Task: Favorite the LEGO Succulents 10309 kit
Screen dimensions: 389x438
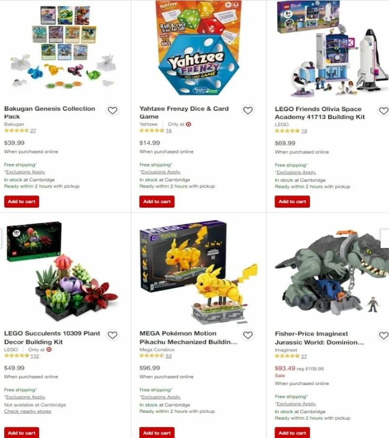Action: pyautogui.click(x=112, y=335)
